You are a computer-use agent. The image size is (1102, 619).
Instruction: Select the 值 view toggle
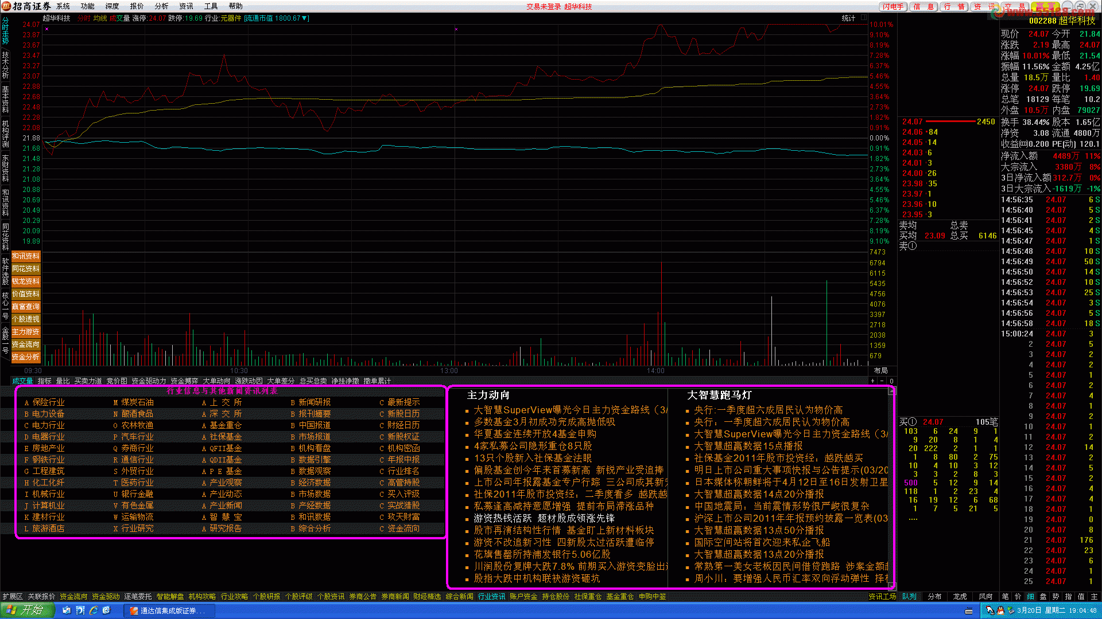click(x=1081, y=597)
